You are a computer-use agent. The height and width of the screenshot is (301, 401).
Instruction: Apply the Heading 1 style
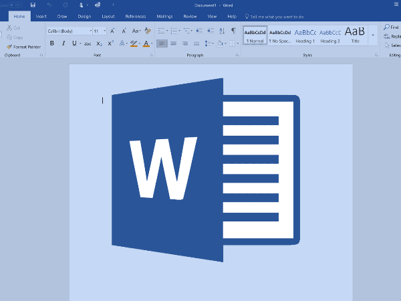305,35
